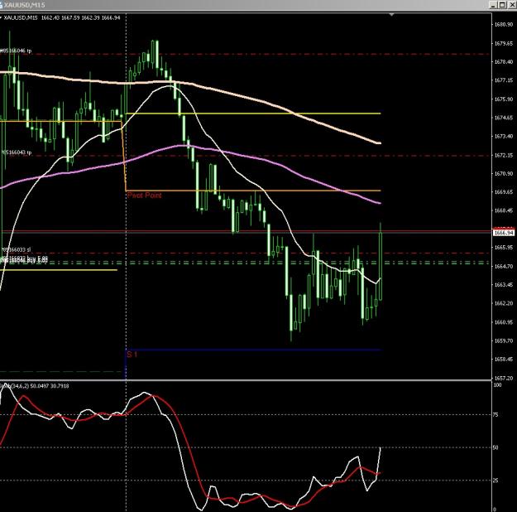Select the #85166043 tp order label
The width and height of the screenshot is (517, 512).
pyautogui.click(x=17, y=152)
